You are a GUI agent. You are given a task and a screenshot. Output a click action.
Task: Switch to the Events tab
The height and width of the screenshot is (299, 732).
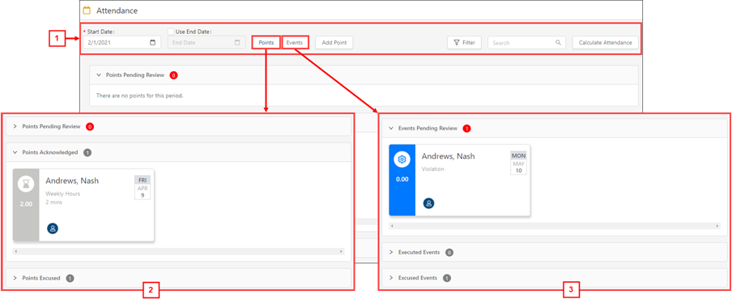click(x=295, y=42)
